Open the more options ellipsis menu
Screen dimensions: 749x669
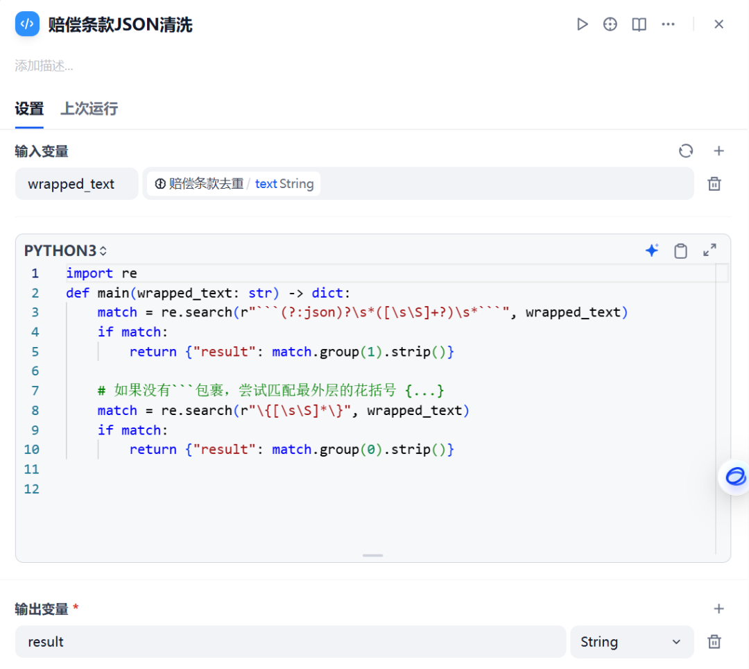(668, 24)
